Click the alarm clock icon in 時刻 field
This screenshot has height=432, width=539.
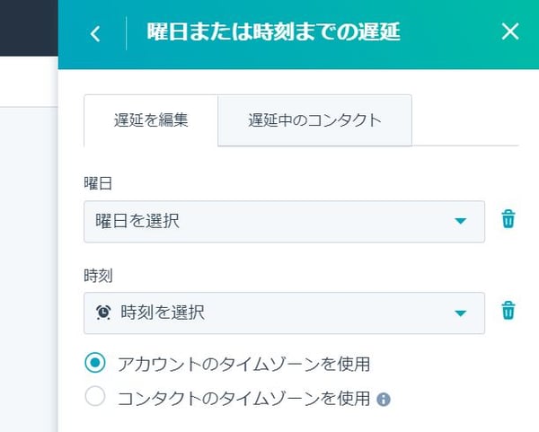103,313
